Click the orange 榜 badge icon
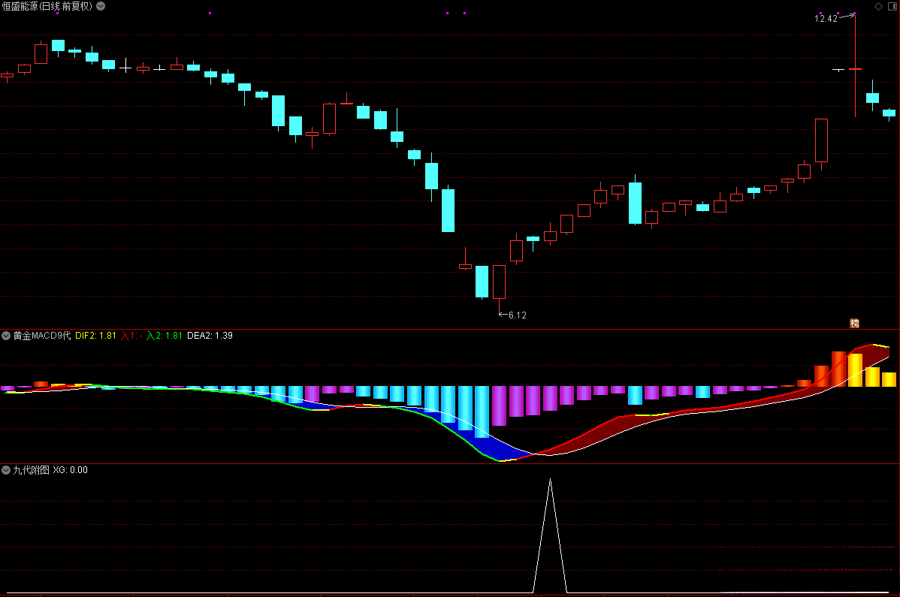Viewport: 900px width, 597px height. 854,324
